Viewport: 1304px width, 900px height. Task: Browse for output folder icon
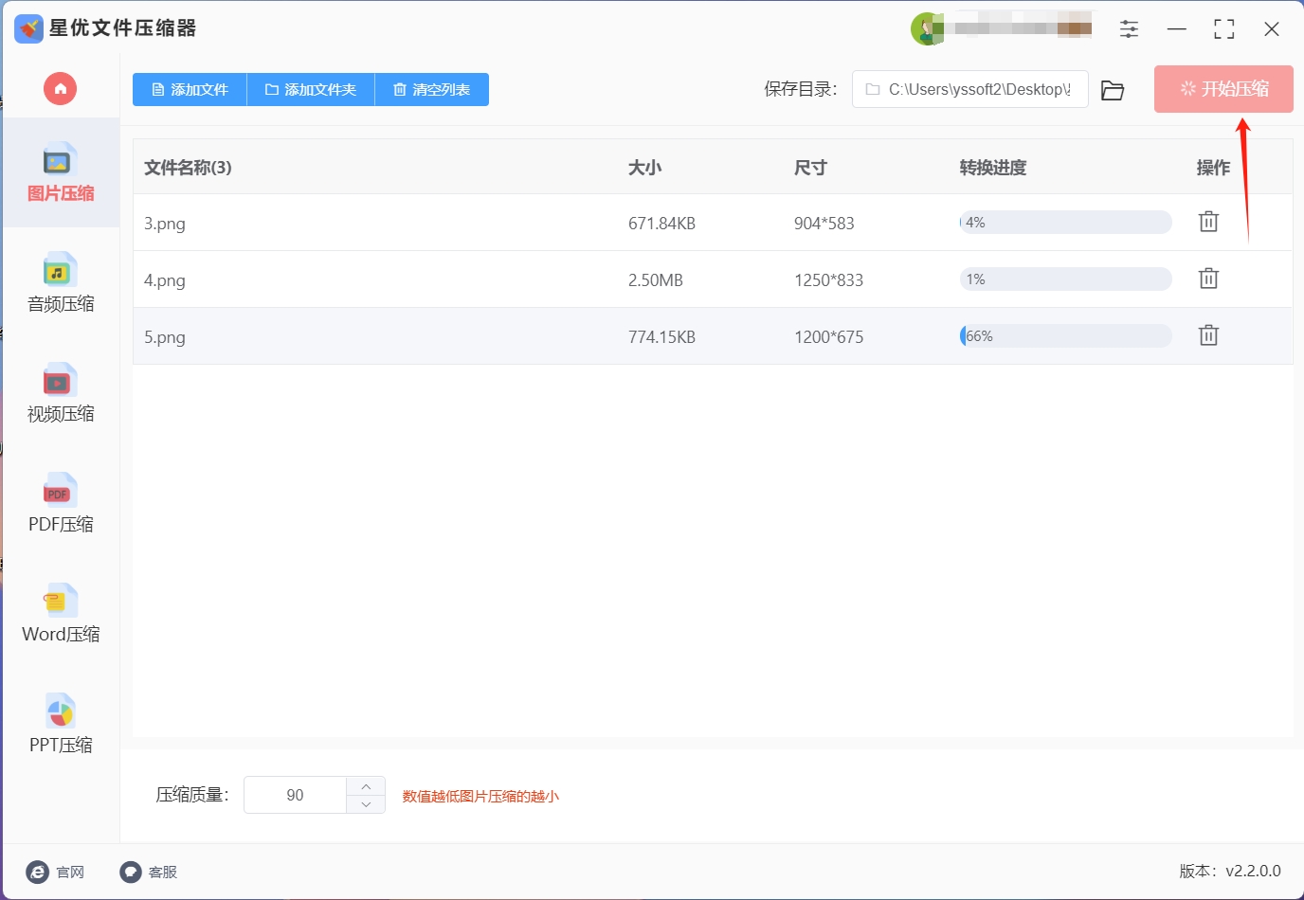point(1113,90)
